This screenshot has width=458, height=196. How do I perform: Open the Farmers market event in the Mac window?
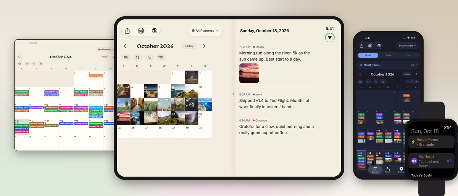[37, 123]
